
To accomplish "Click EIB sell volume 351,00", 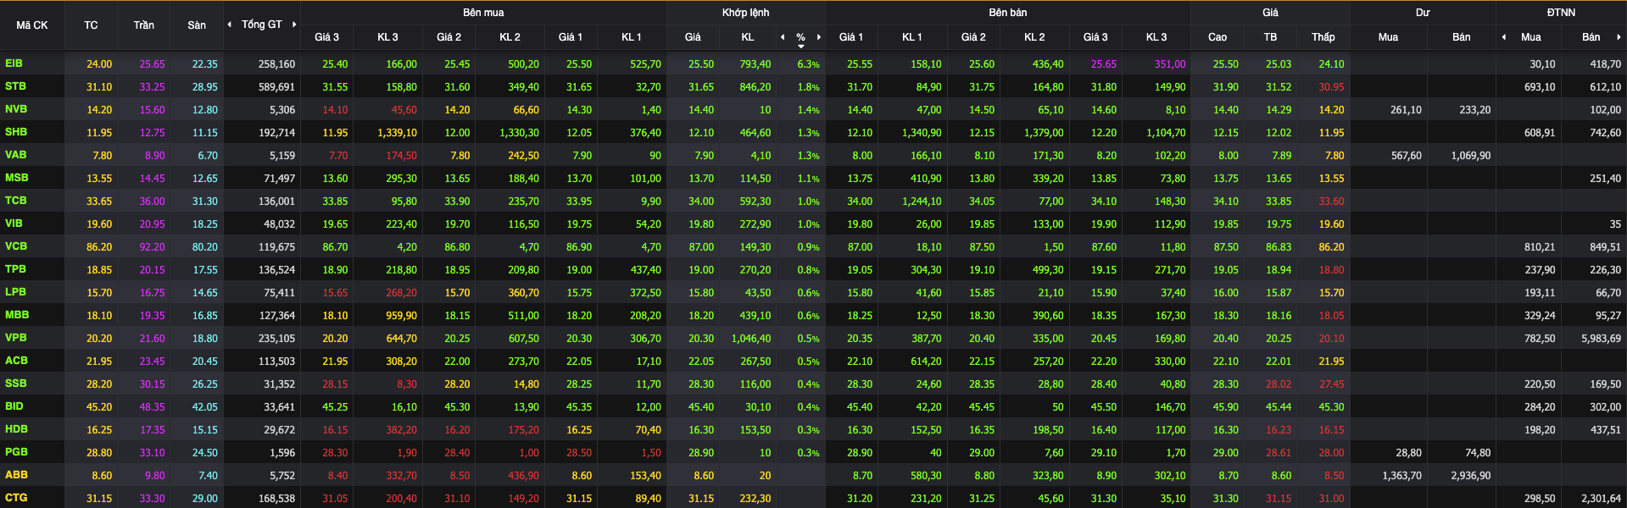I will click(x=1170, y=64).
